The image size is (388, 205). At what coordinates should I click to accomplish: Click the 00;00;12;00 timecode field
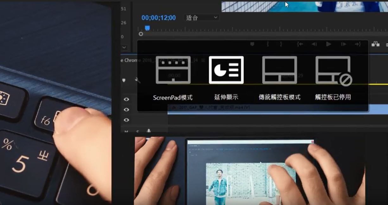click(158, 18)
